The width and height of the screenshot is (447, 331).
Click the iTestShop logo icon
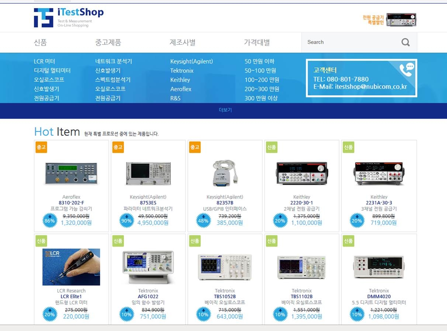[x=44, y=18]
